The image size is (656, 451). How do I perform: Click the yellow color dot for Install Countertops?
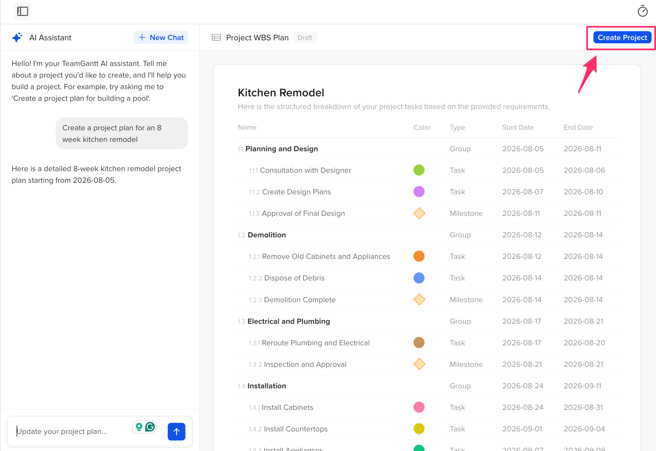coord(419,429)
